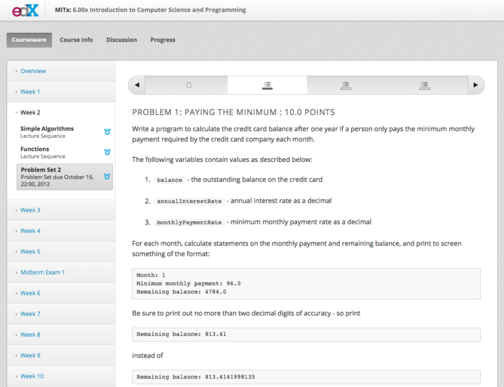Go to previous sequence item arrow

pos(137,85)
